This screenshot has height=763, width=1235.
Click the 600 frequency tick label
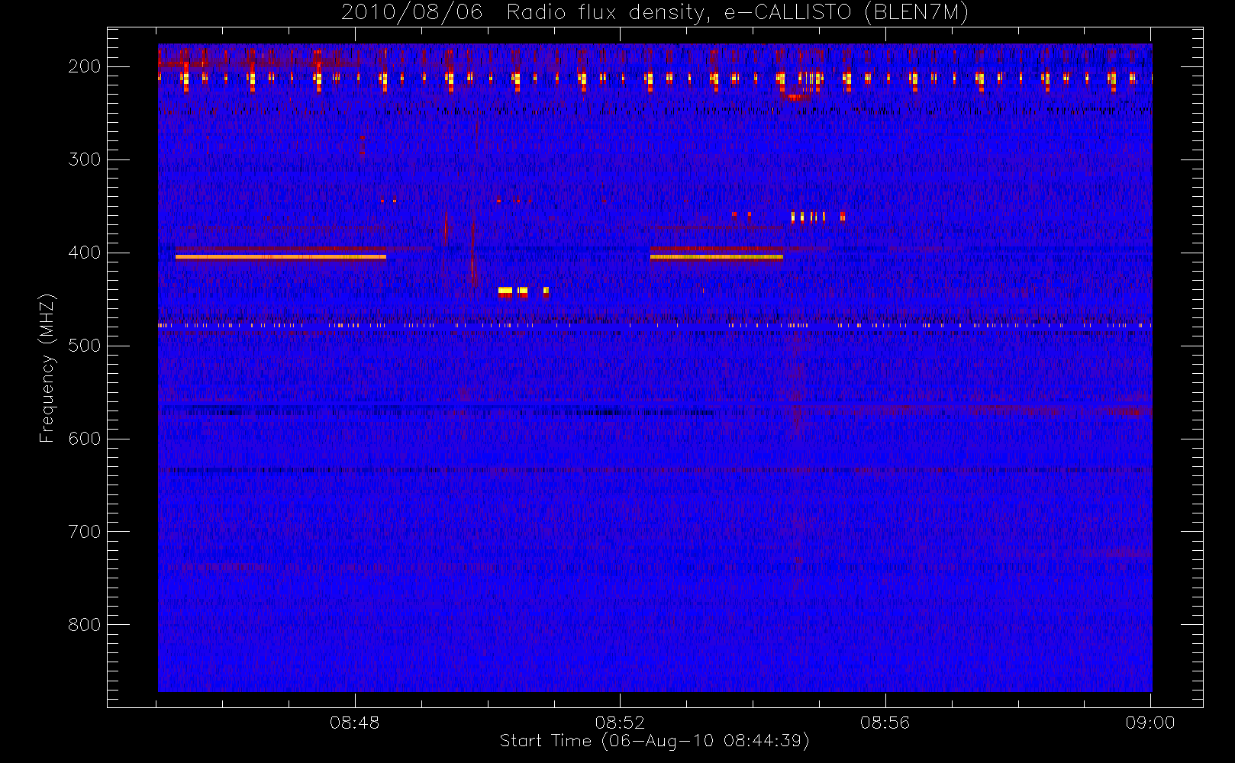coord(85,439)
